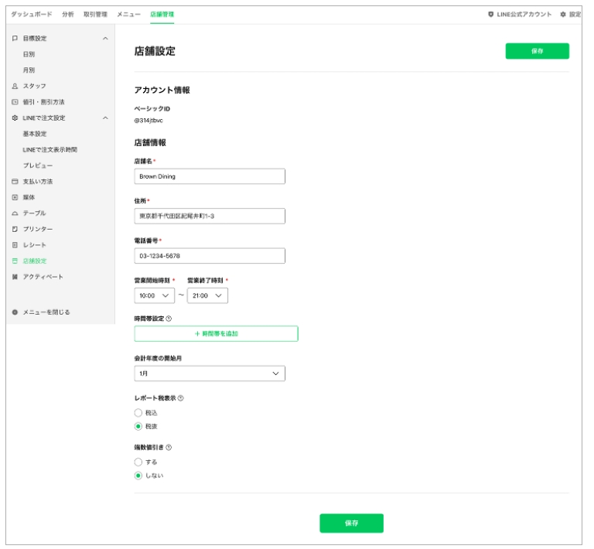Click the 目標設定 flag icon in sidebar
Viewport: 594px width, 549px height.
pos(15,38)
